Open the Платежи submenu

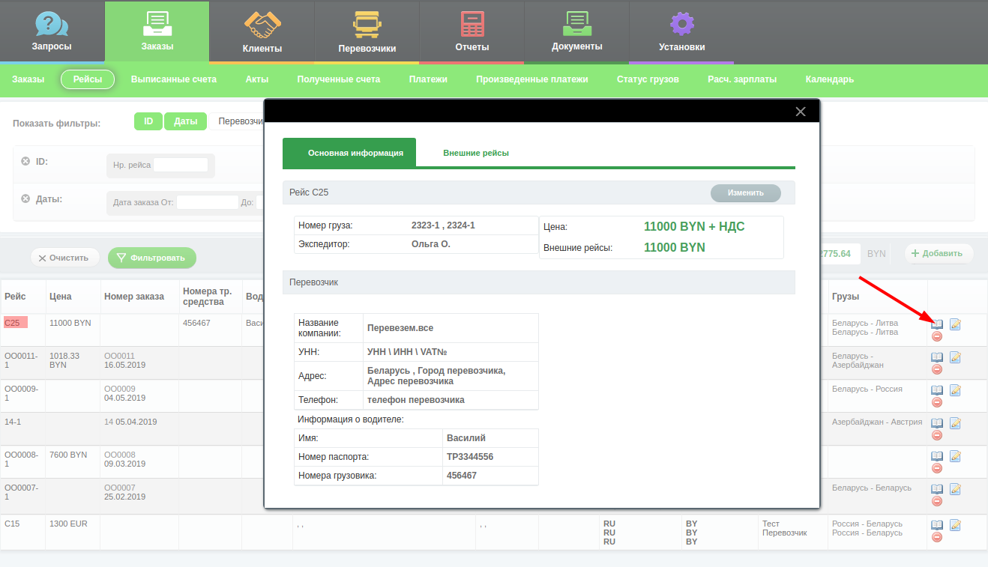point(428,79)
